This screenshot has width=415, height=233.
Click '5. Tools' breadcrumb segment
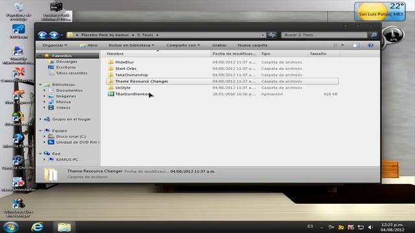click(145, 35)
